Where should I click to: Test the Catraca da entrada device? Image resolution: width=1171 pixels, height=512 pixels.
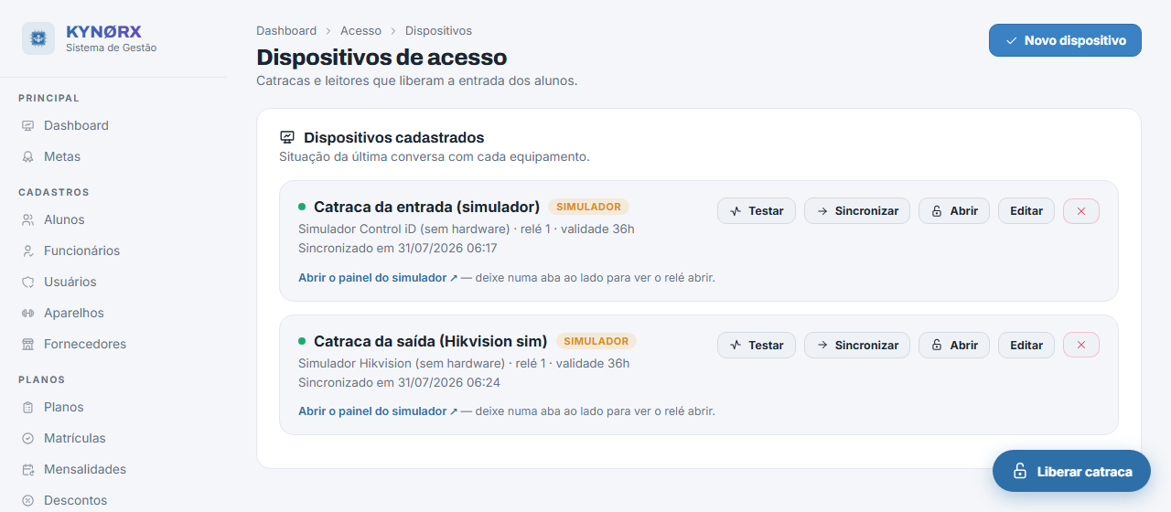[757, 210]
